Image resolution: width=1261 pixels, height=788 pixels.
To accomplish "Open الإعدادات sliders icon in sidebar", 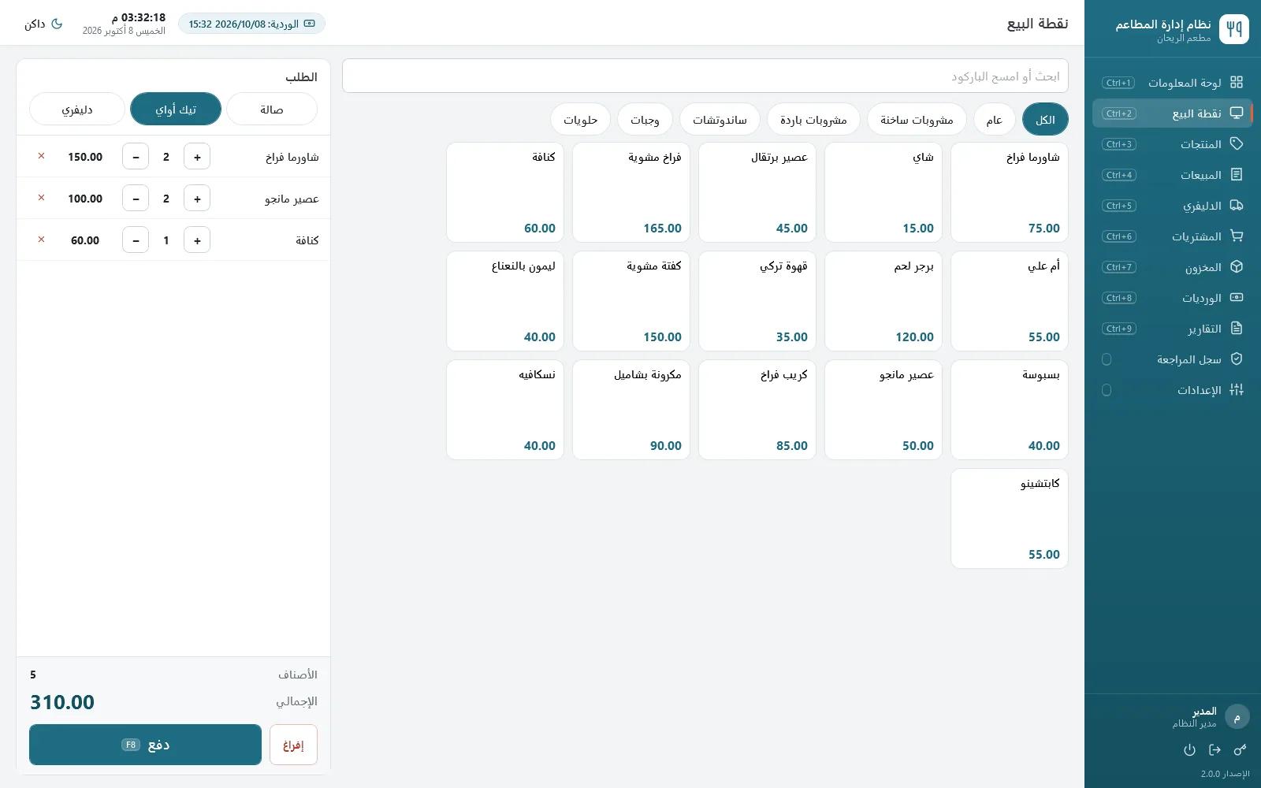I will click(x=1237, y=390).
